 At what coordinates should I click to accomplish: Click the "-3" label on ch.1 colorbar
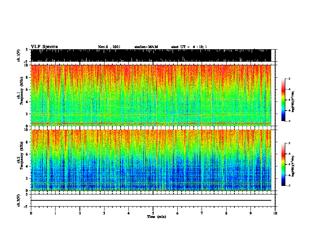(289, 78)
